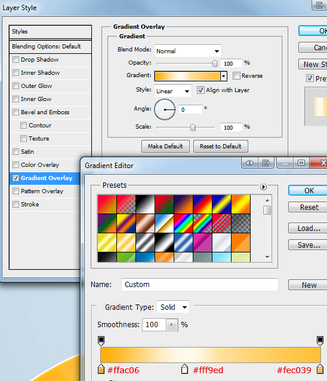Click the gradient preview bar in Layer Style
The height and width of the screenshot is (381, 327).
[x=187, y=76]
